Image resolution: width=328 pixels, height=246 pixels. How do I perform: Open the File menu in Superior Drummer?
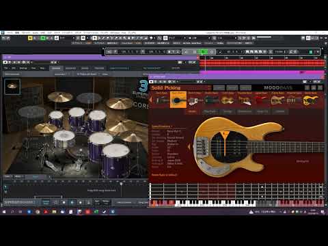tap(6, 68)
